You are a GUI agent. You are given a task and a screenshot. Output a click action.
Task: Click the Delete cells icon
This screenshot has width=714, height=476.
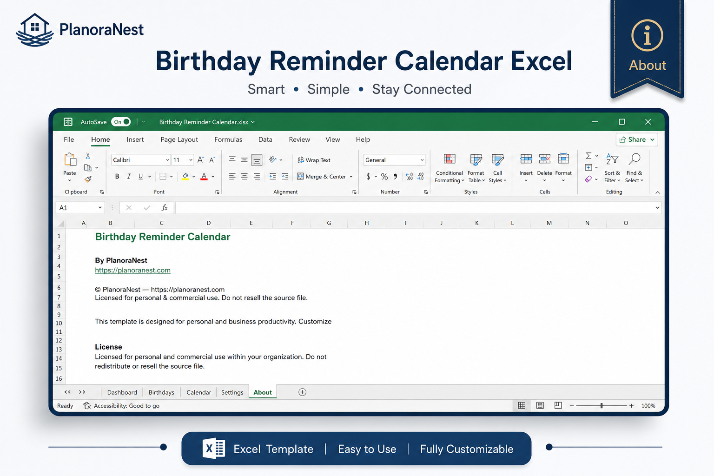pyautogui.click(x=545, y=159)
